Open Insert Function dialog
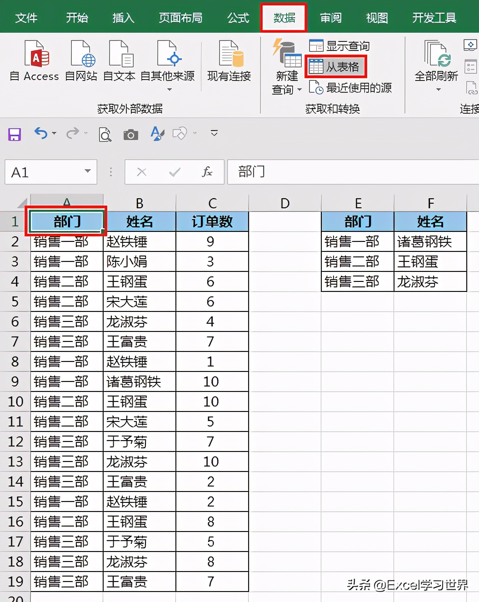This screenshot has height=602, width=479. click(207, 172)
